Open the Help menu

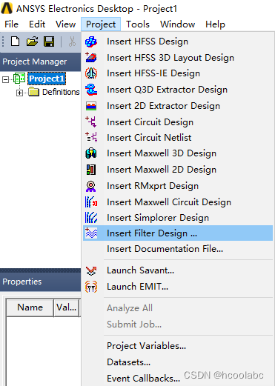(215, 24)
